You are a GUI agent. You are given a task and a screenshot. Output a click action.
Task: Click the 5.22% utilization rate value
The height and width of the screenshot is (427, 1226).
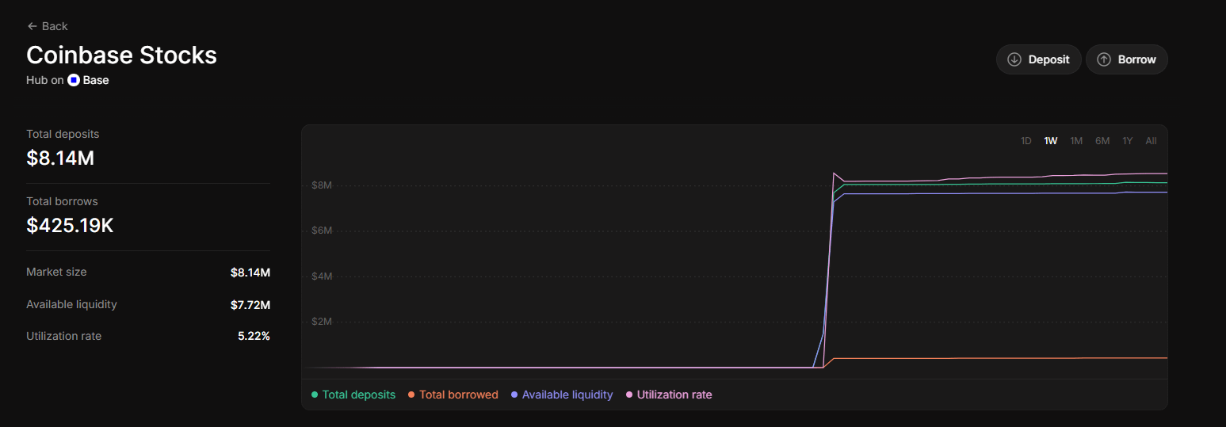[x=254, y=336]
